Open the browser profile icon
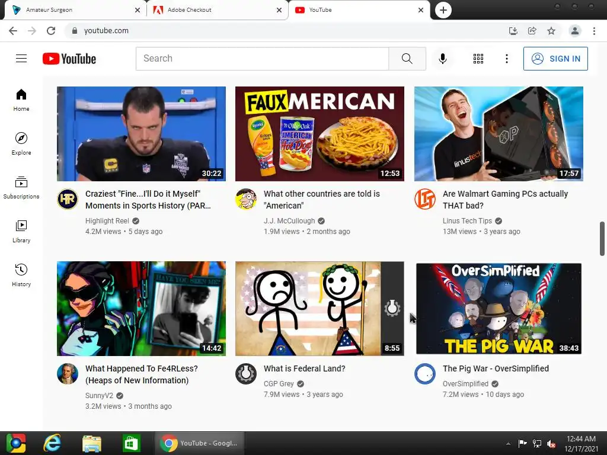Viewport: 607px width, 455px height. pos(575,31)
